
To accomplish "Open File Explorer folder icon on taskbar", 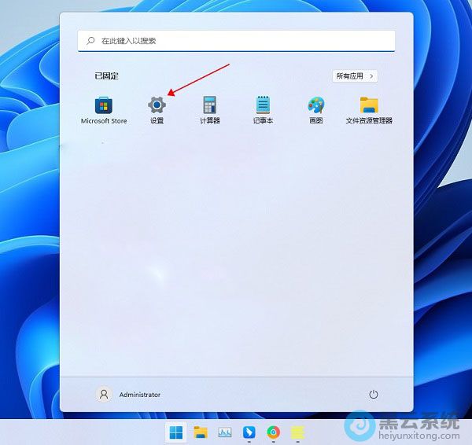I will [200, 432].
